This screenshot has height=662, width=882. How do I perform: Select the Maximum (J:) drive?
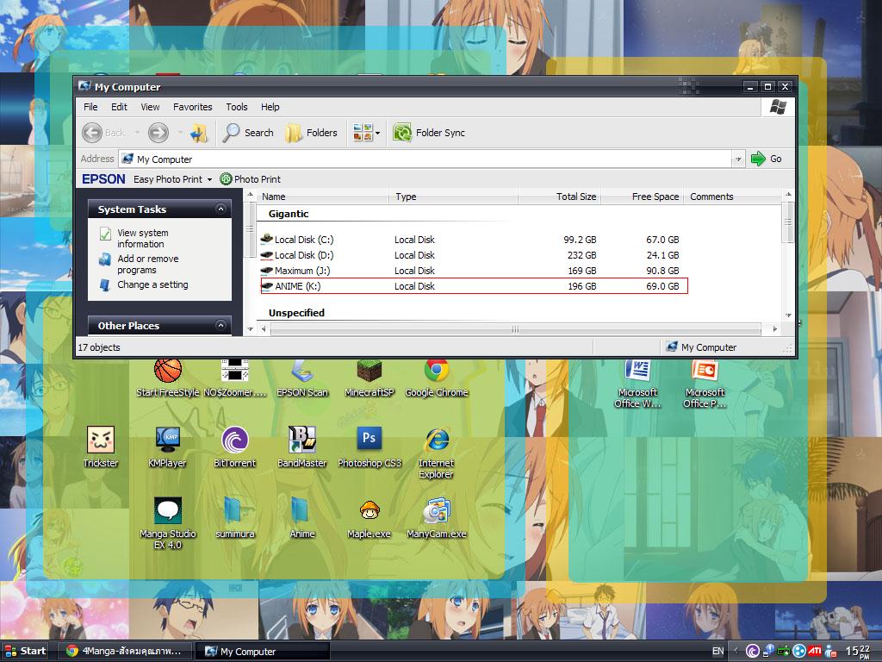[302, 271]
